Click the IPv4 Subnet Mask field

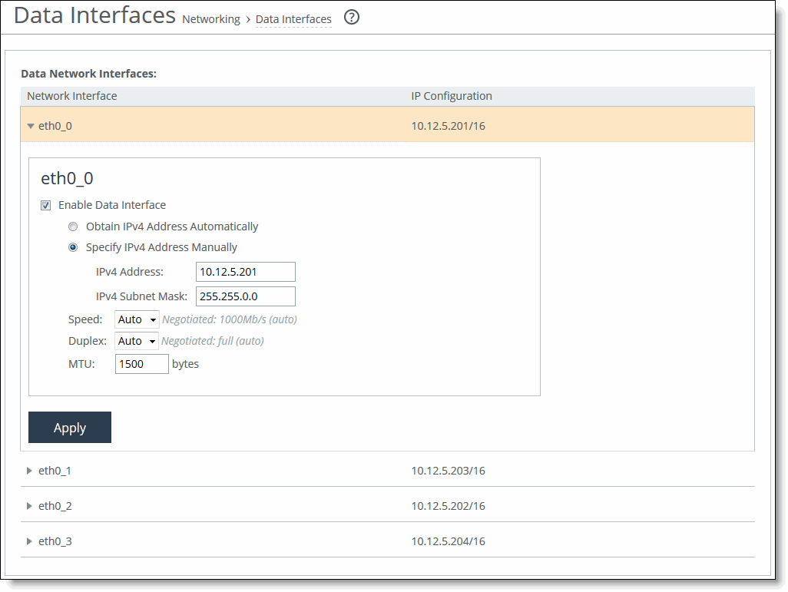point(245,296)
